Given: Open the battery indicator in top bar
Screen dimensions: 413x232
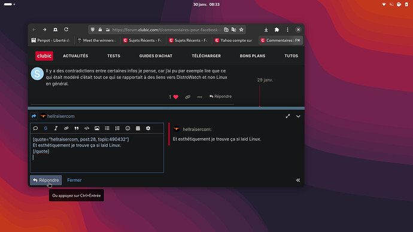Looking at the screenshot, I should (406, 4).
